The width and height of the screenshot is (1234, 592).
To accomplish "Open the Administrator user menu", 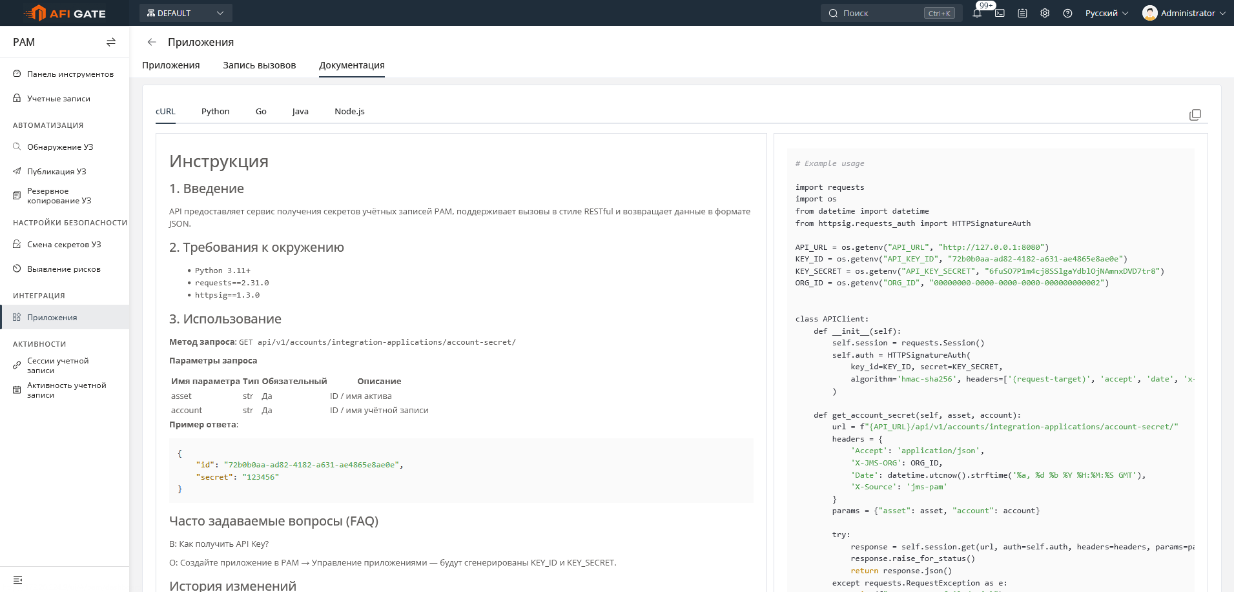I will (x=1184, y=13).
